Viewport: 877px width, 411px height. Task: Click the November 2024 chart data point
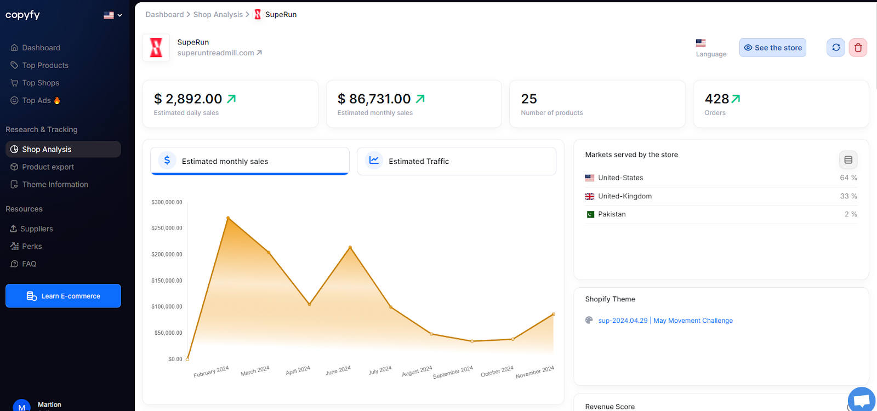click(553, 314)
